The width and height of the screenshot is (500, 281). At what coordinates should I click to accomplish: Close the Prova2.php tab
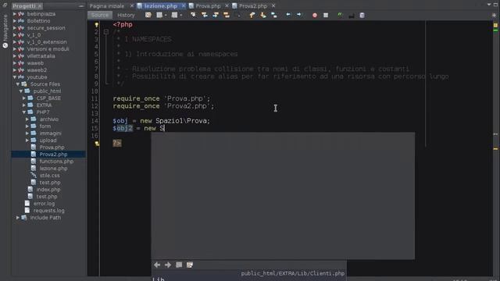[273, 5]
